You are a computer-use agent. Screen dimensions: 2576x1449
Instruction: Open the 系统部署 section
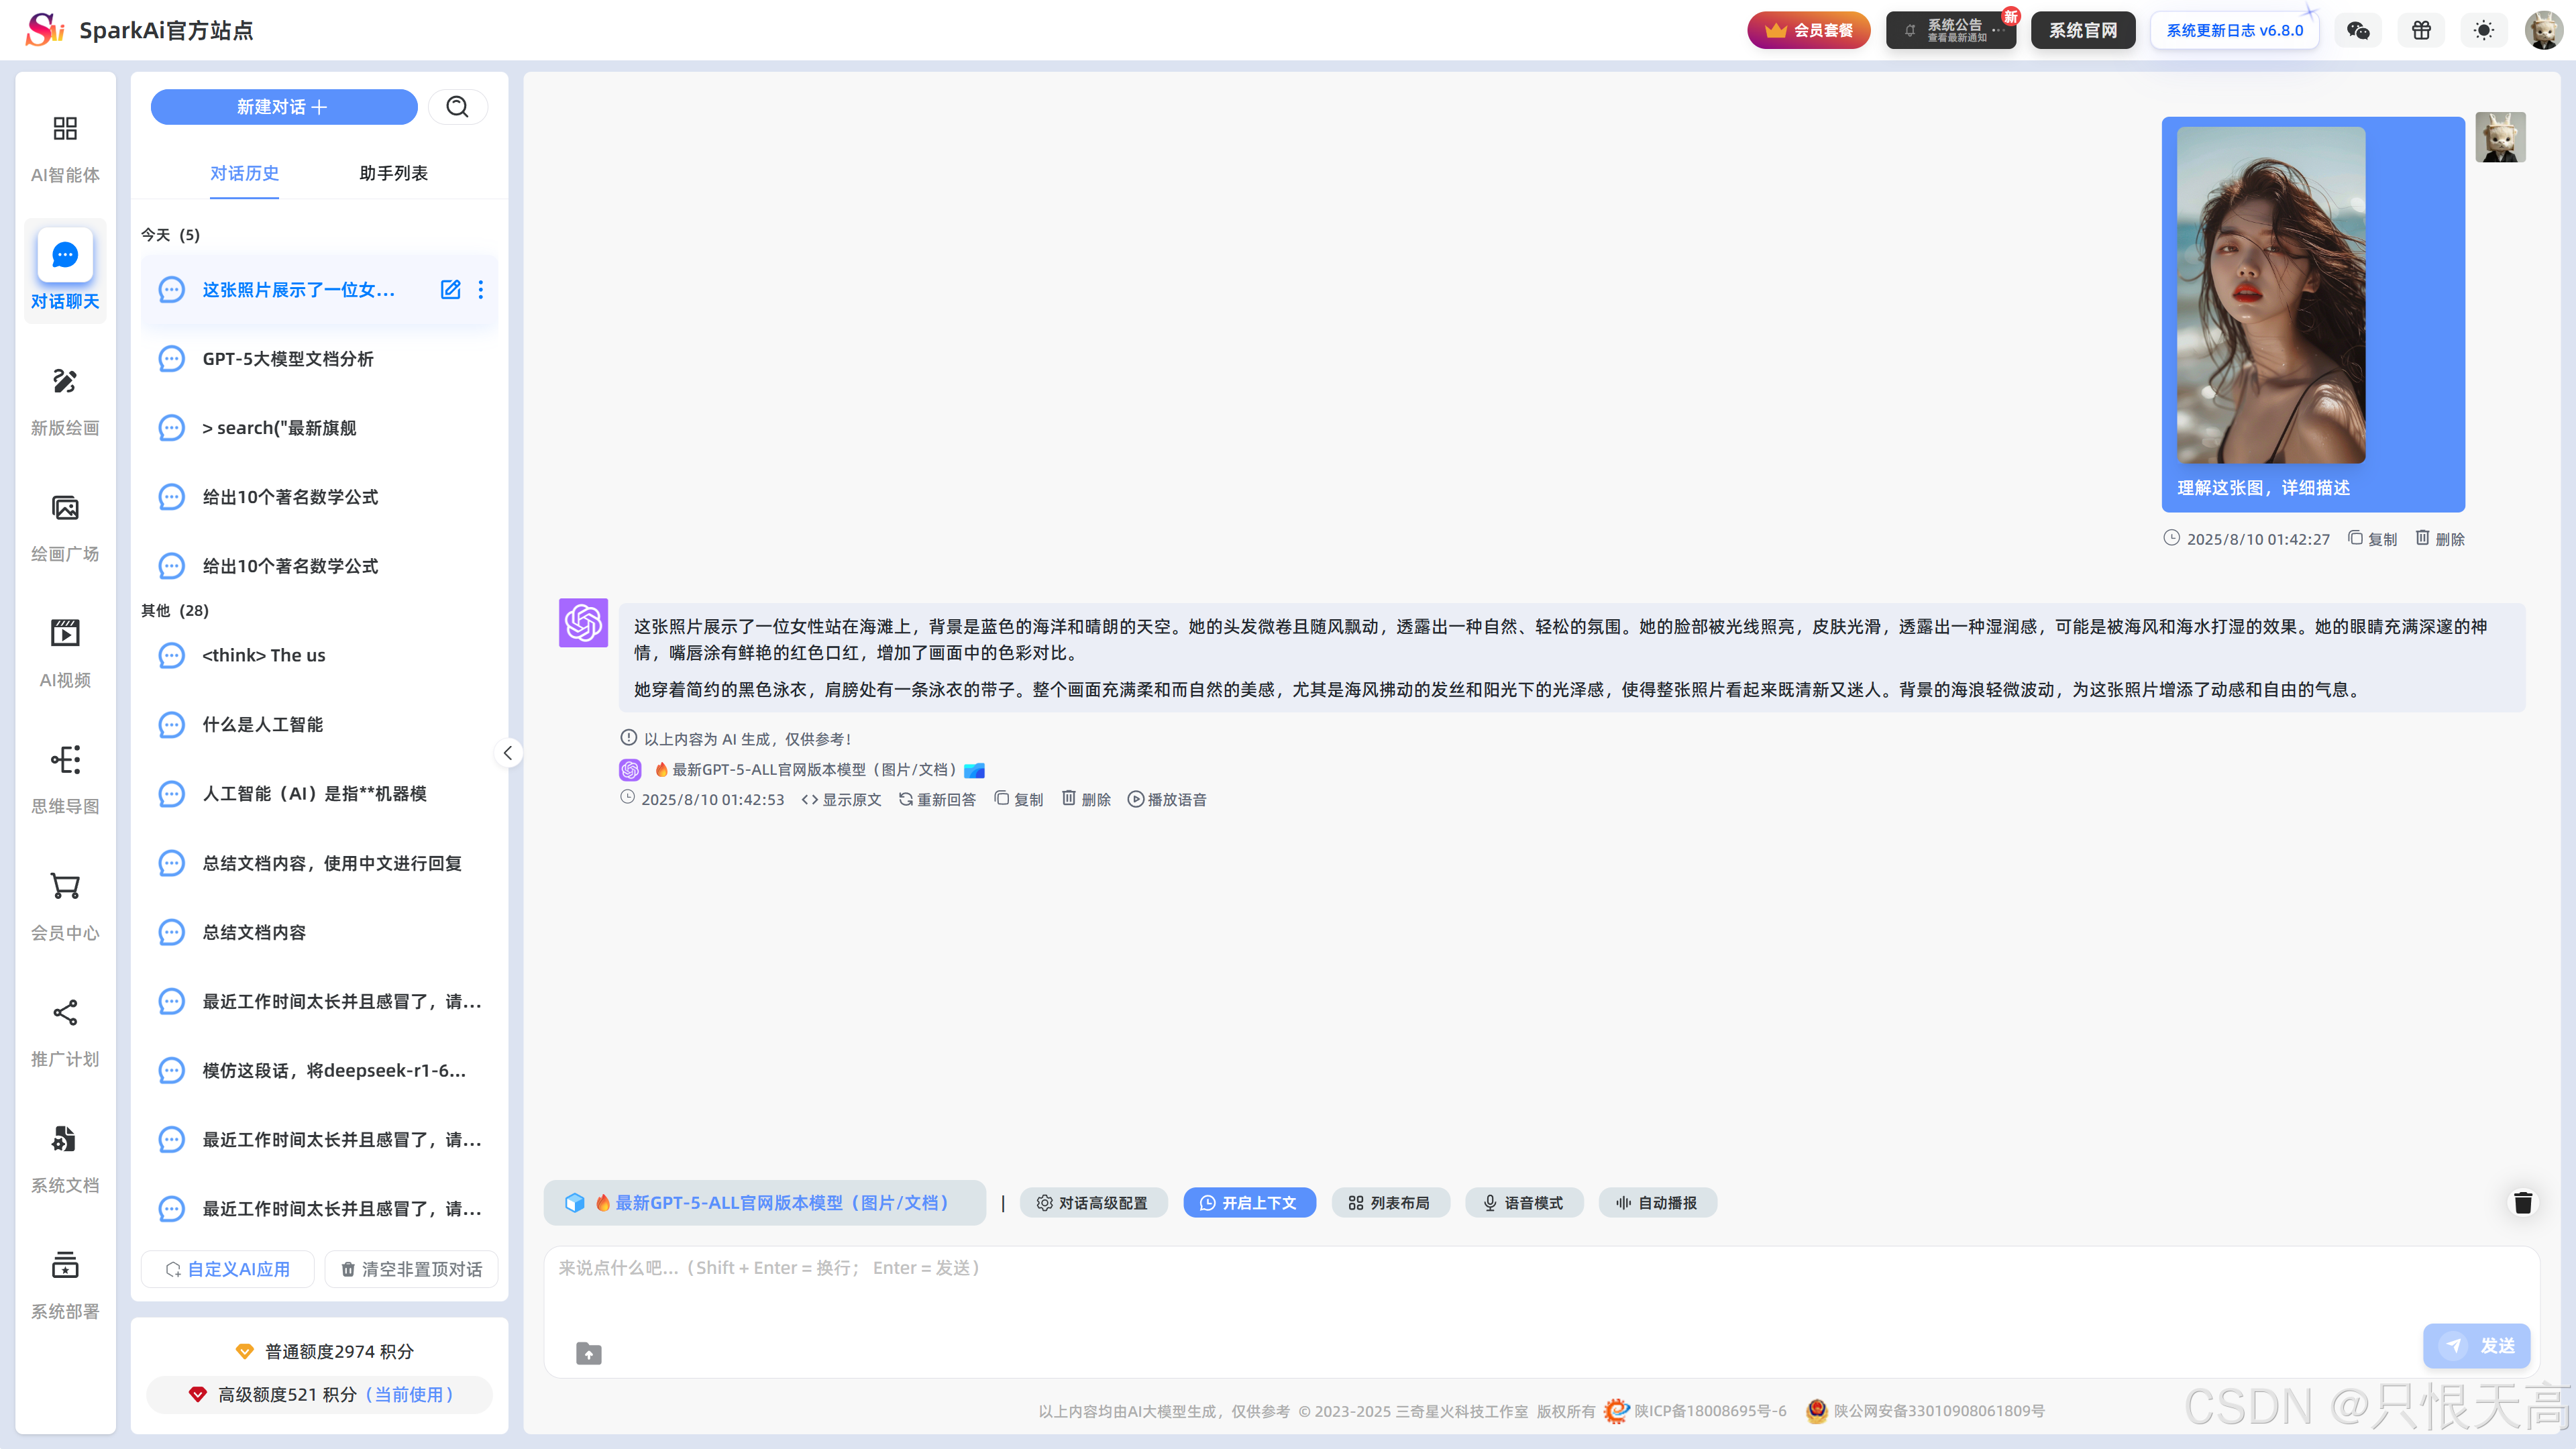[65, 1285]
